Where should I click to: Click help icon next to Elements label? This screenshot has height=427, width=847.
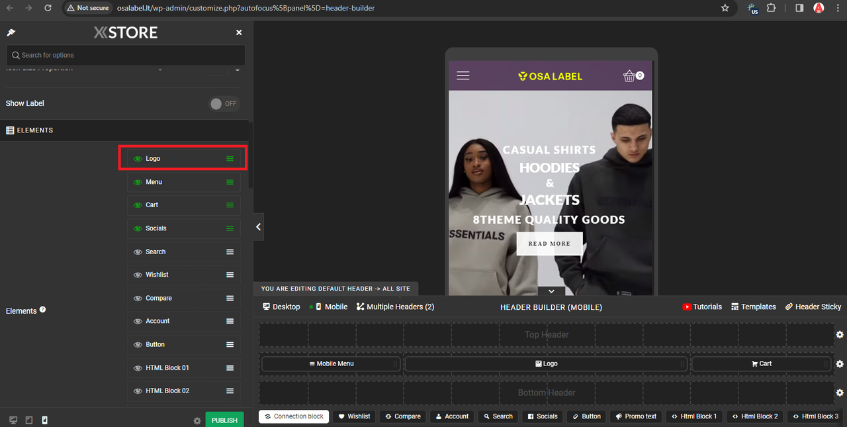[x=42, y=309]
